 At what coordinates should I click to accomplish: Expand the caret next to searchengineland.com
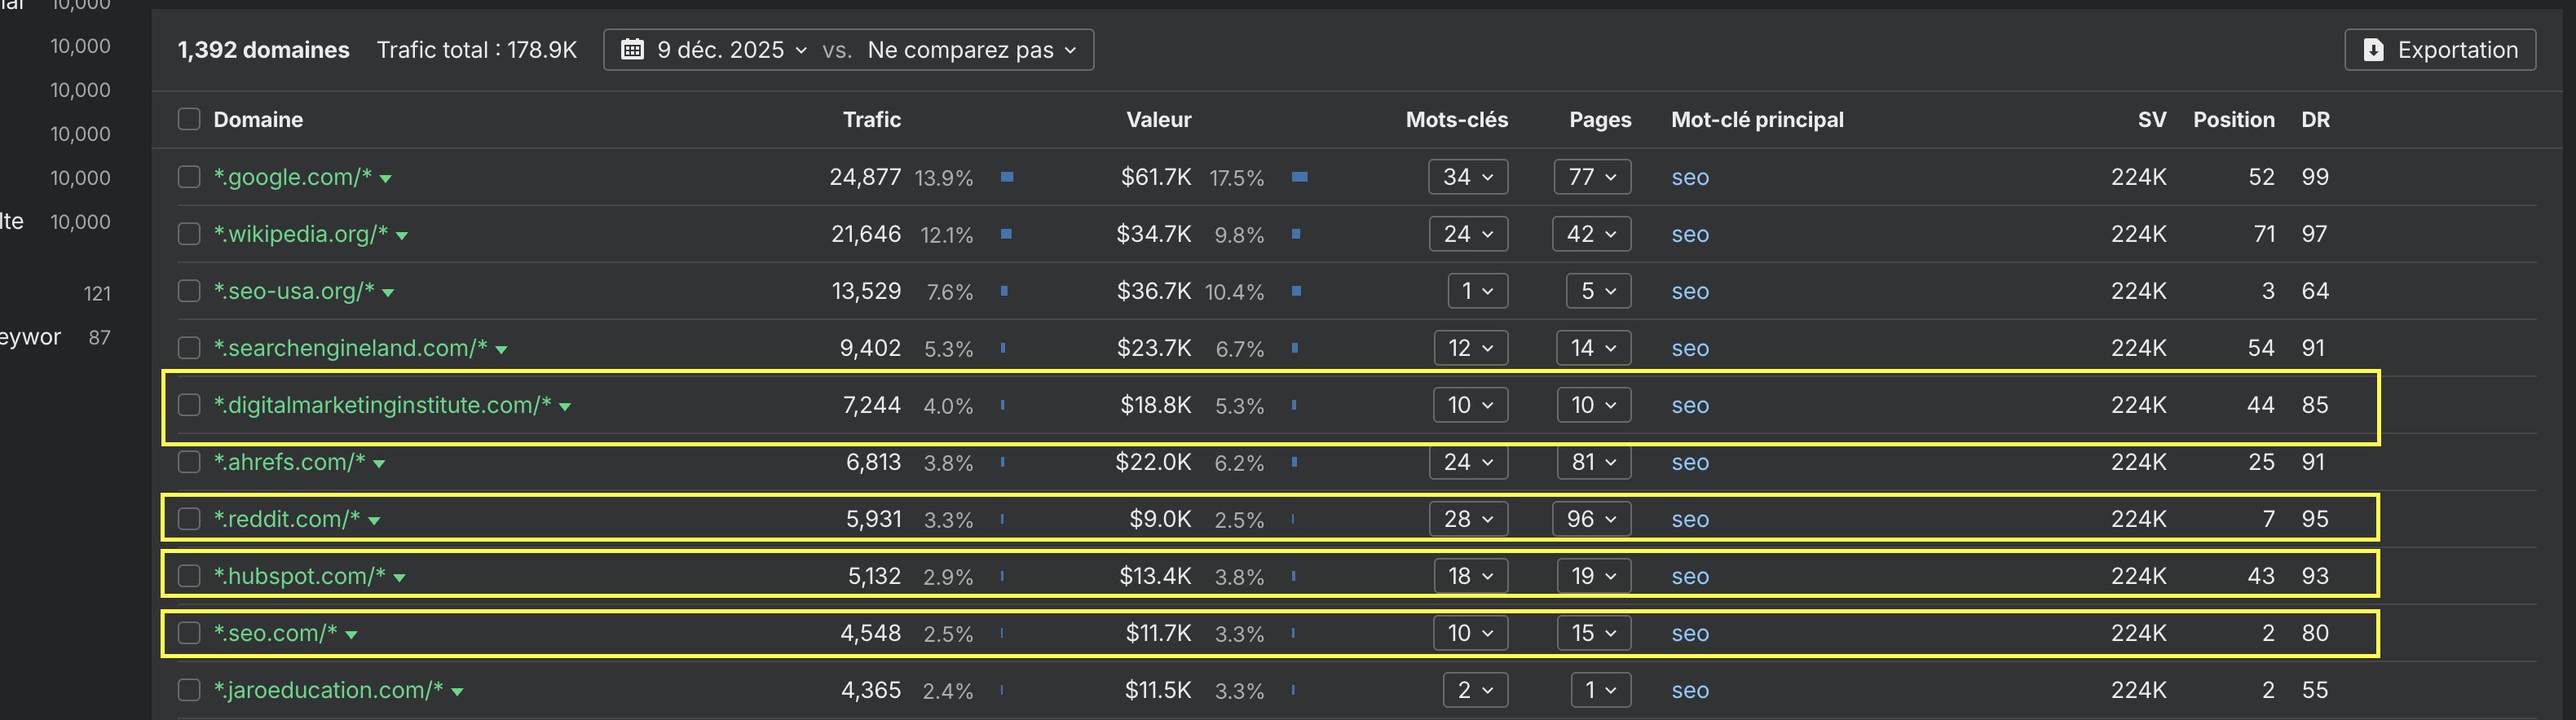click(501, 349)
